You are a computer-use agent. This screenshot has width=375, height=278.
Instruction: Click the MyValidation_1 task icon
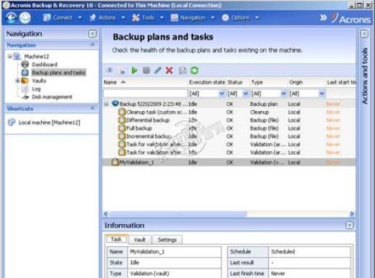115,162
